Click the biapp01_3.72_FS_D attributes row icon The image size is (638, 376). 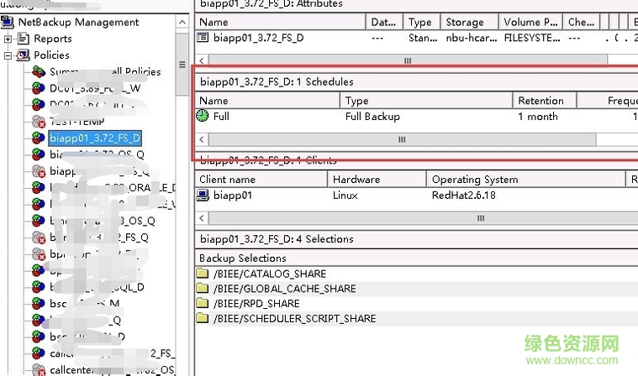[203, 38]
